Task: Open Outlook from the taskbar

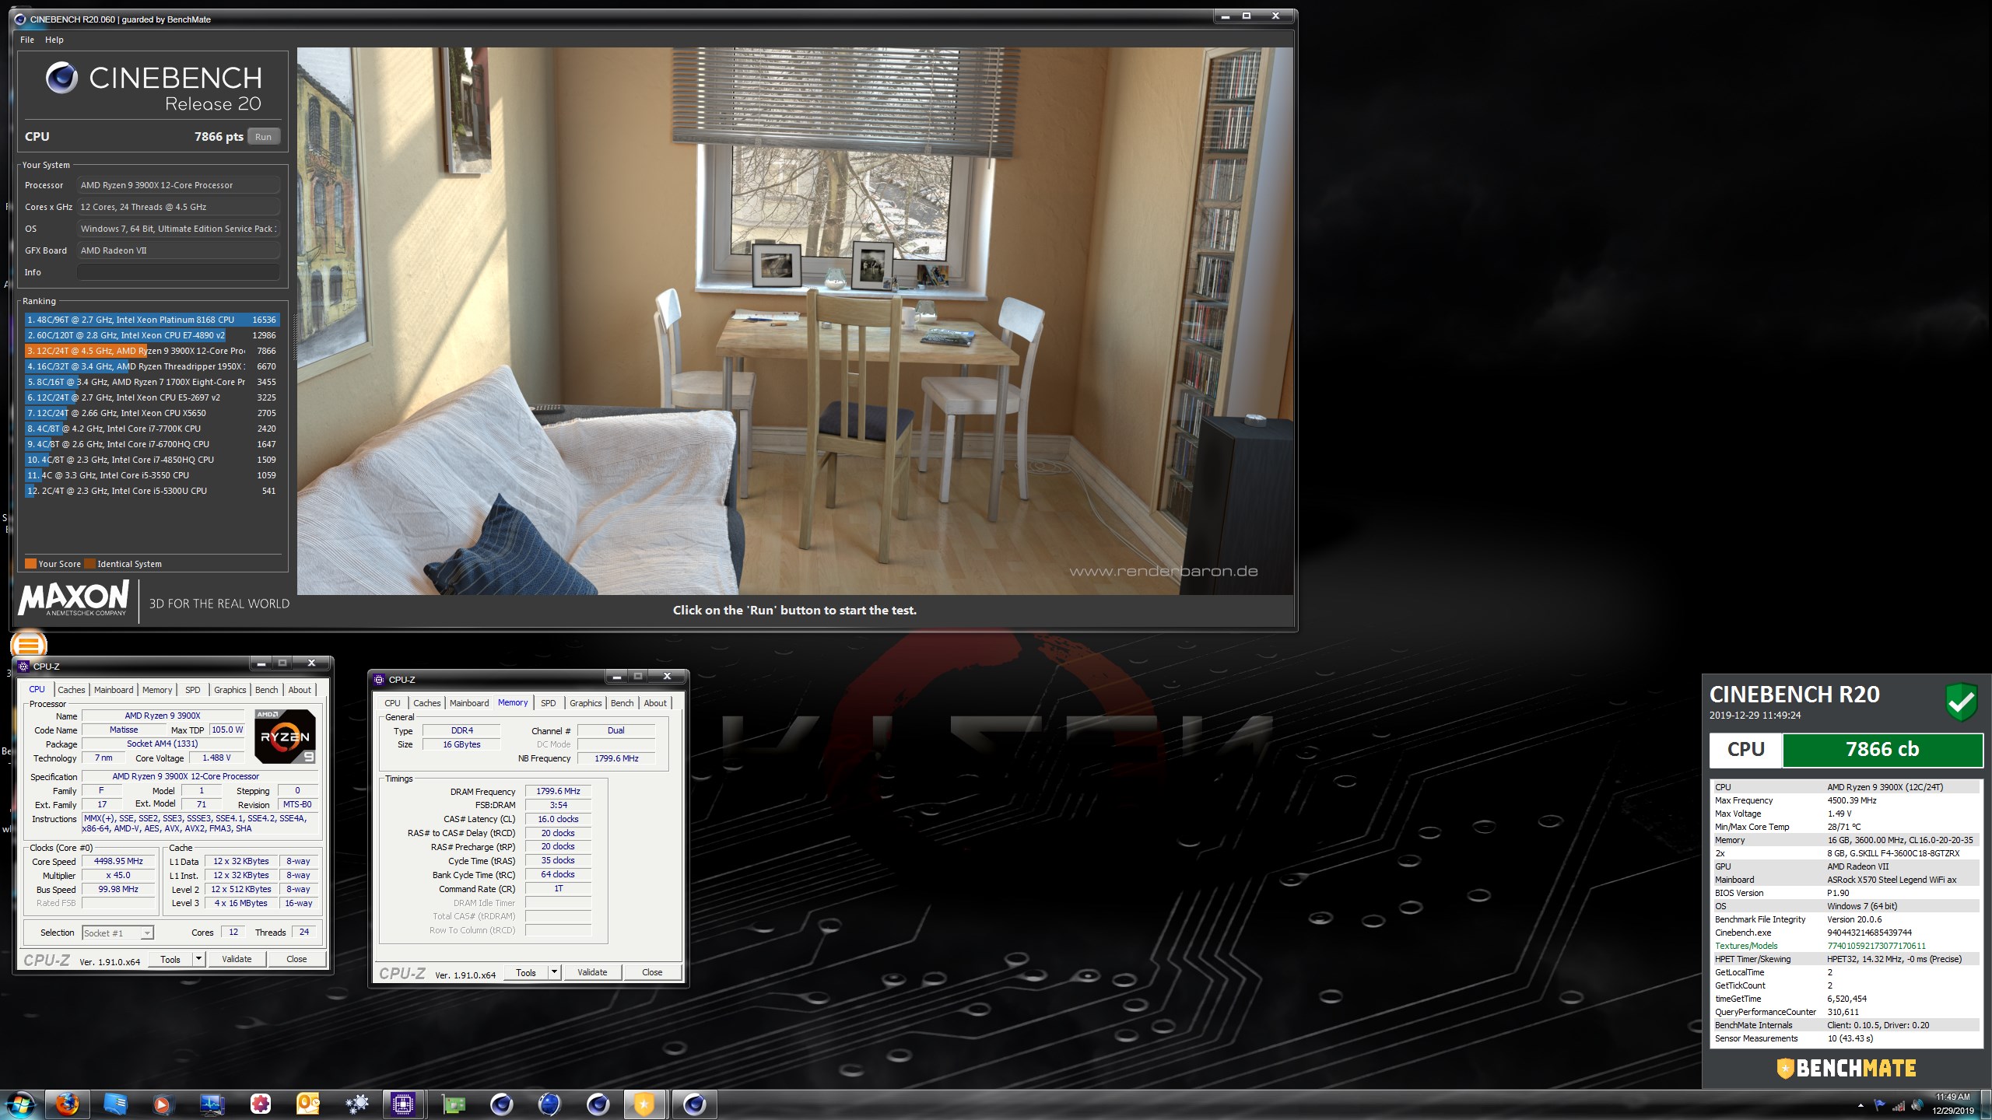Action: (308, 1104)
